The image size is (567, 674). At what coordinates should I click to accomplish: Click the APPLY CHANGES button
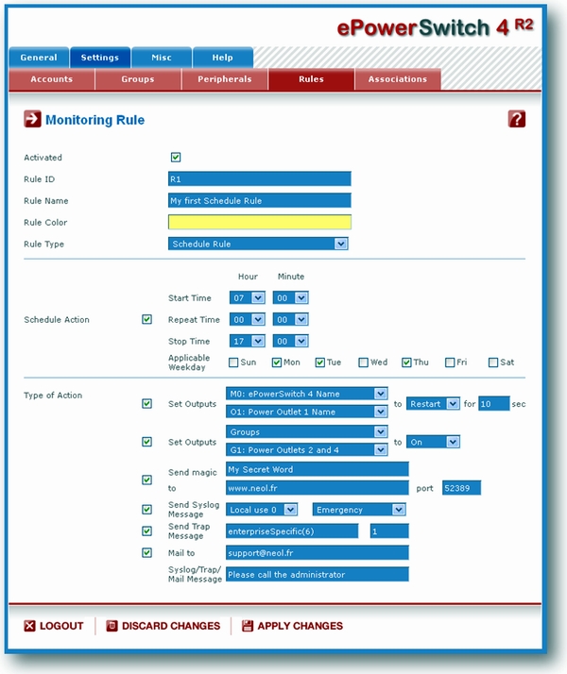point(293,626)
